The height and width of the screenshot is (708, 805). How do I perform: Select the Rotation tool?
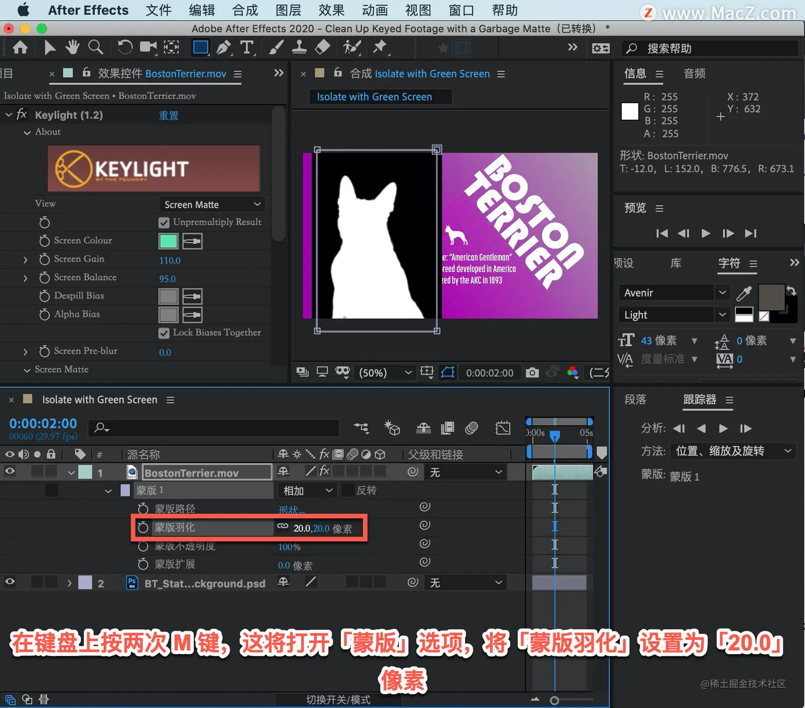click(x=125, y=48)
